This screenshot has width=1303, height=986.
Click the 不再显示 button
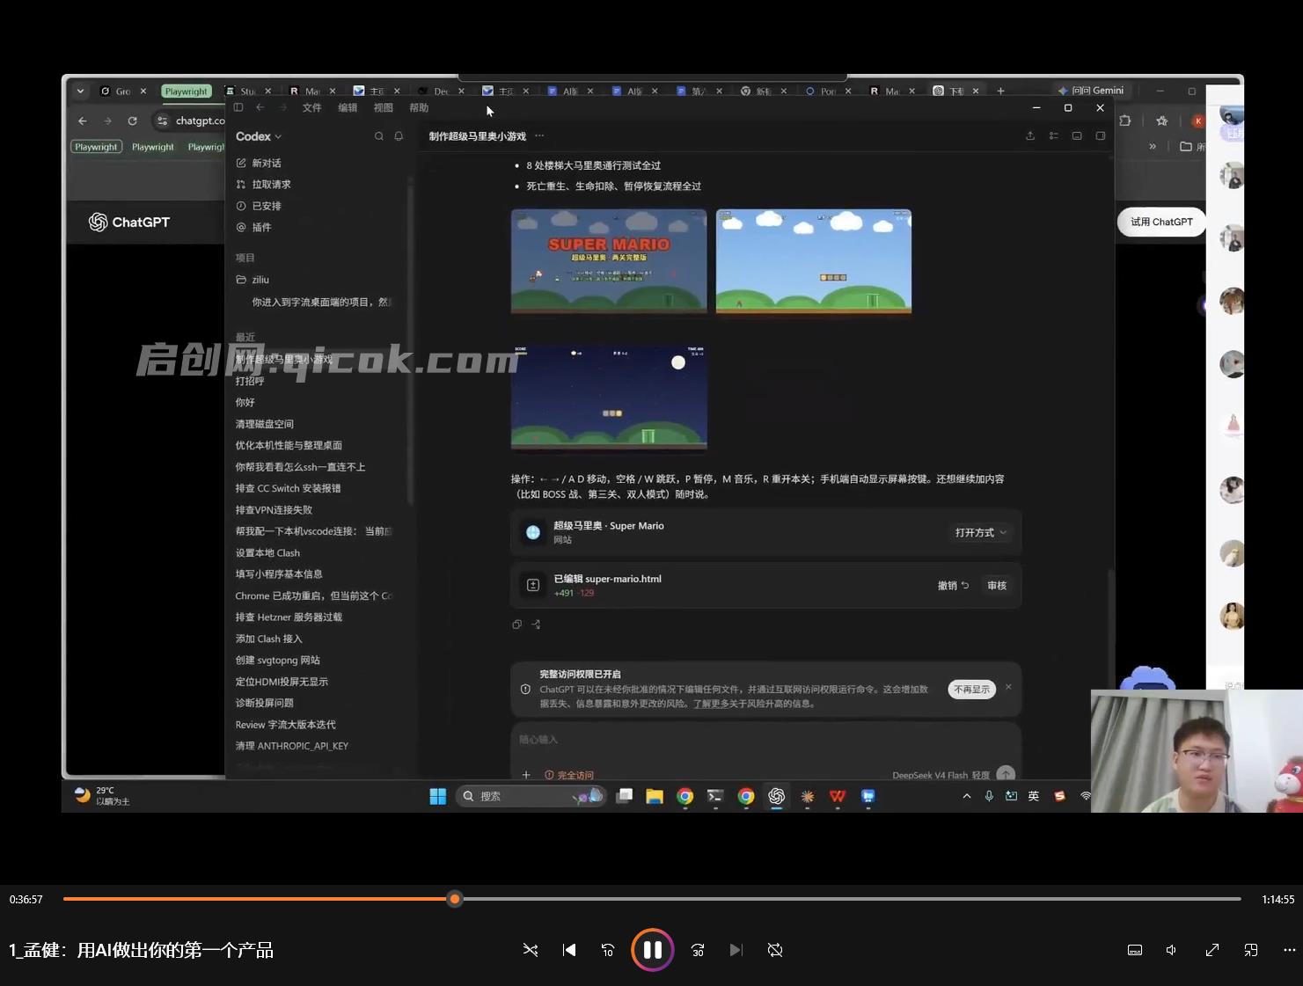[972, 690]
